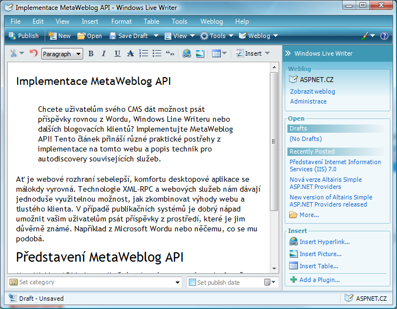
Task: Open the Help menu
Action: [242, 21]
